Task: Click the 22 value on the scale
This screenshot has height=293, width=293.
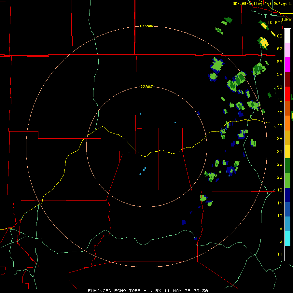Action: pos(280,177)
